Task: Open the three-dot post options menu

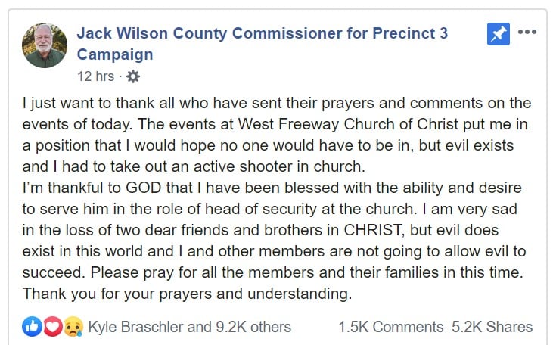Action: [x=527, y=32]
